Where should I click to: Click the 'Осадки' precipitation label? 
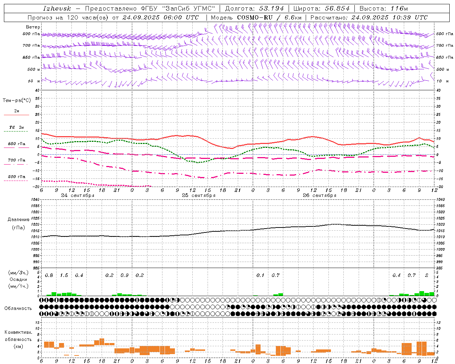(18, 279)
